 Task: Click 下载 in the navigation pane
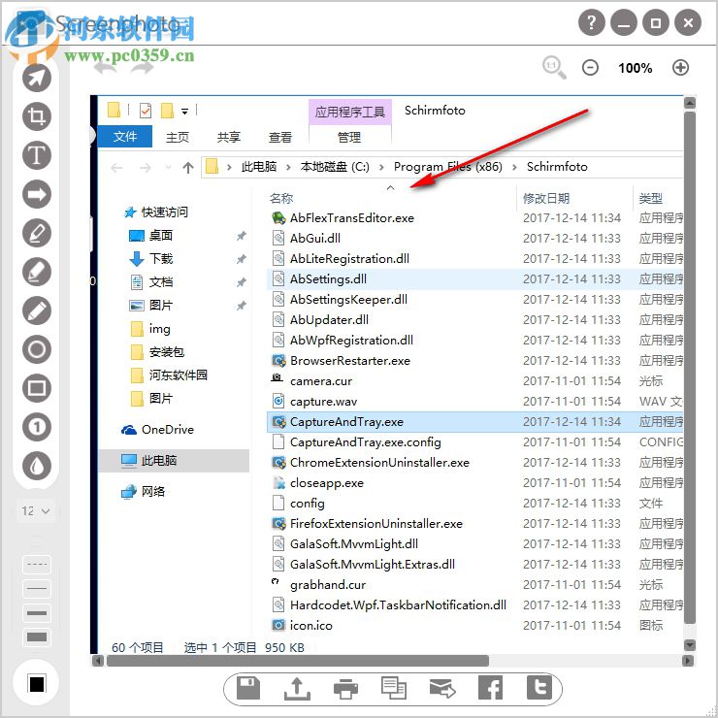[x=161, y=259]
